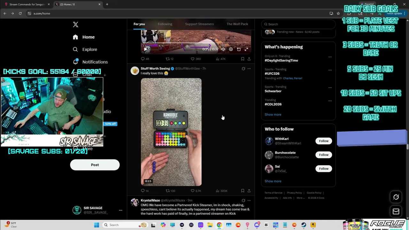
Task: Switch to the Following tab
Action: [x=165, y=24]
